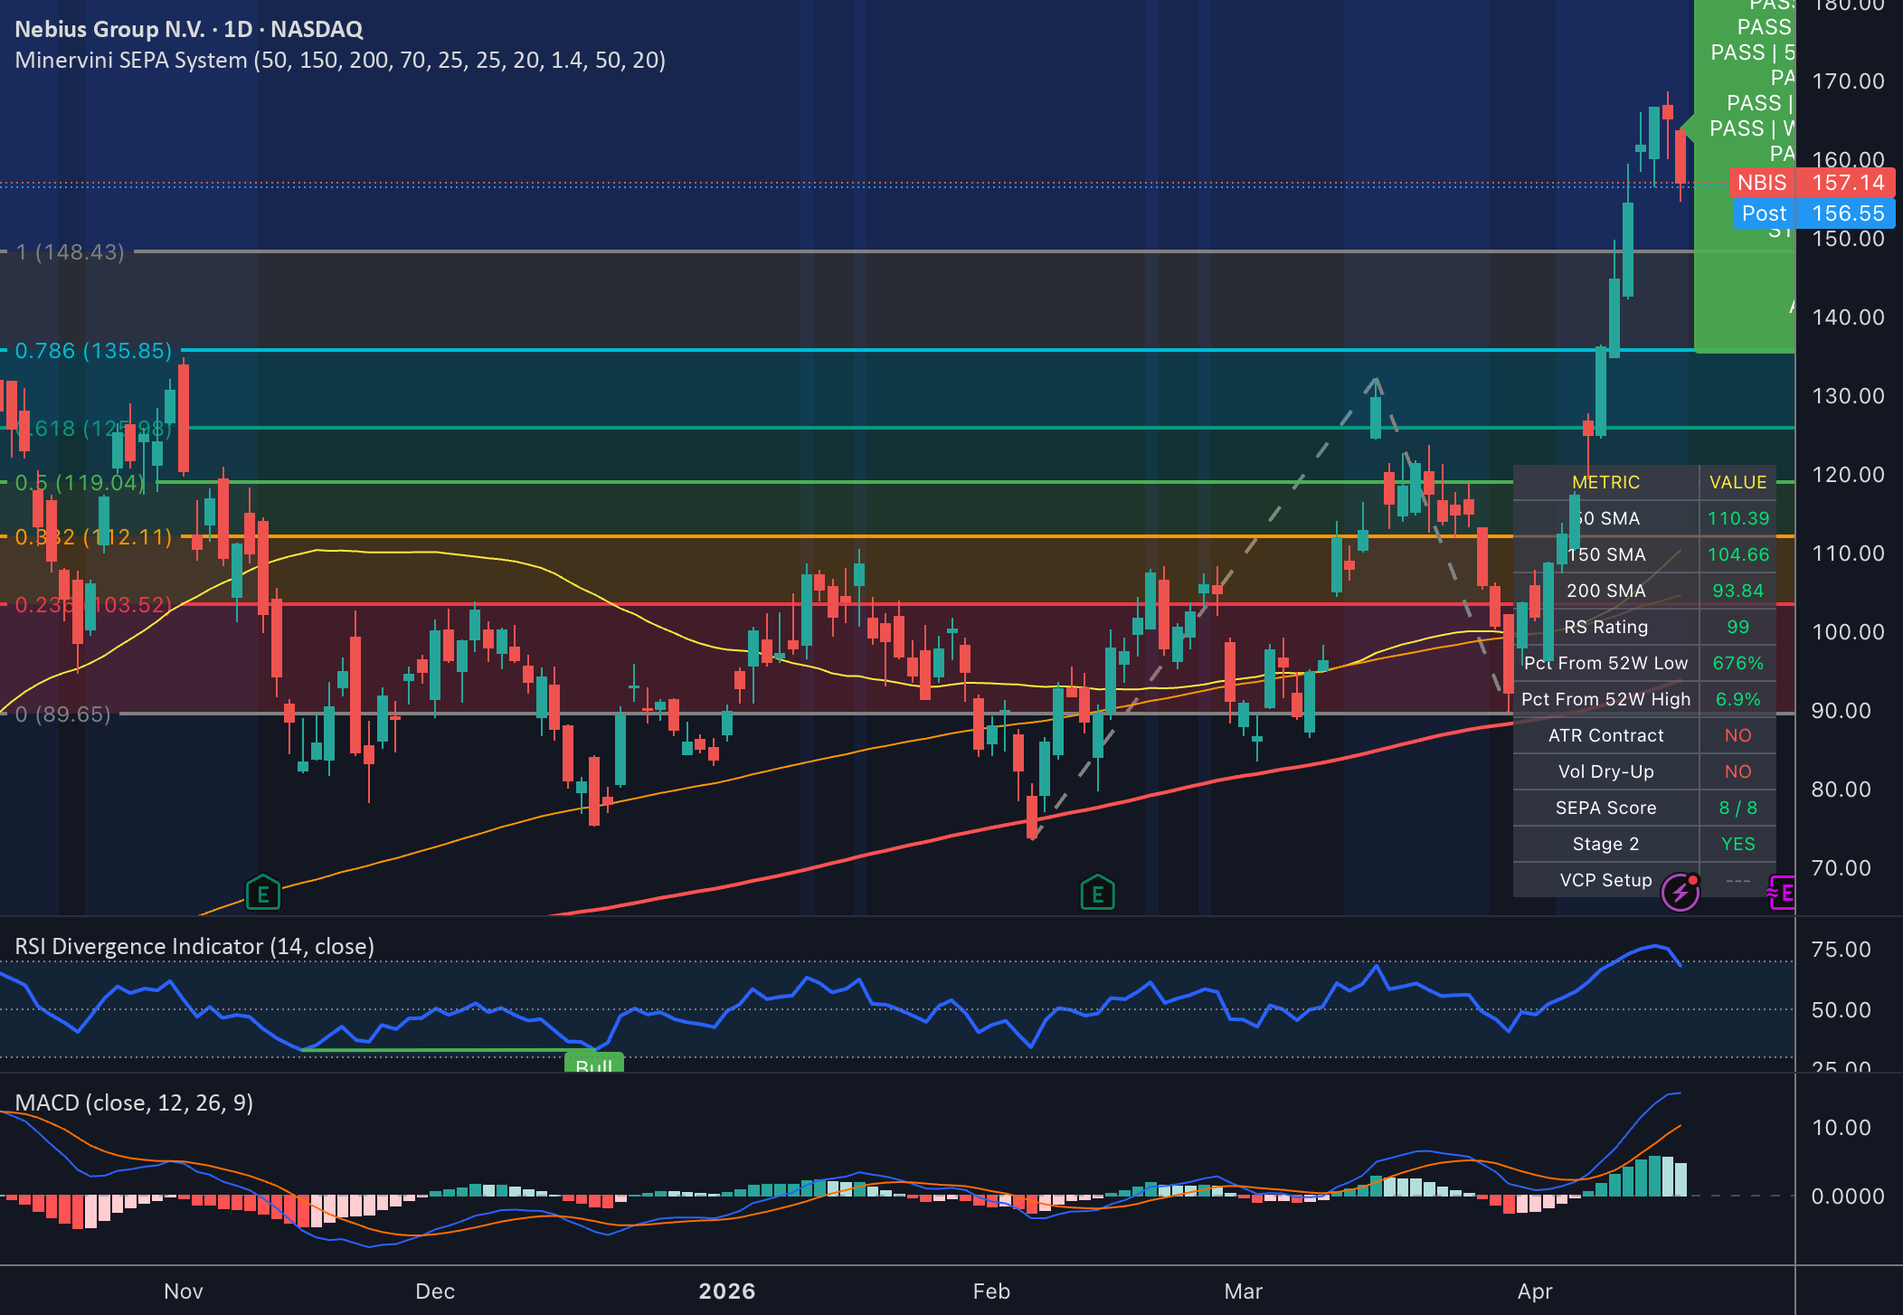Select the 0 (89.65) Fibonacci level label
This screenshot has width=1903, height=1315.
[62, 714]
